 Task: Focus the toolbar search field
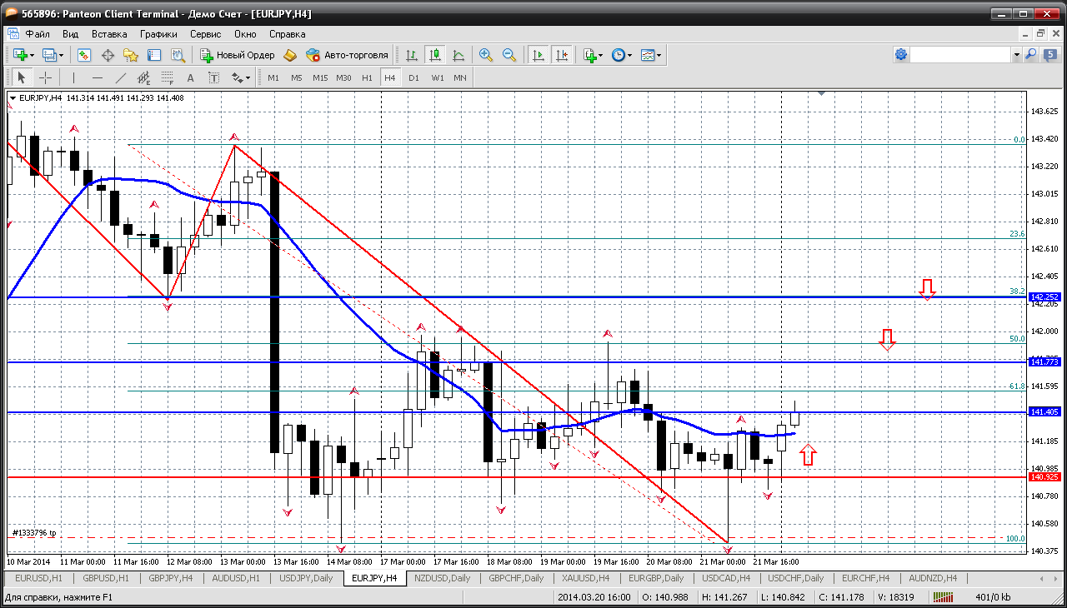point(960,55)
